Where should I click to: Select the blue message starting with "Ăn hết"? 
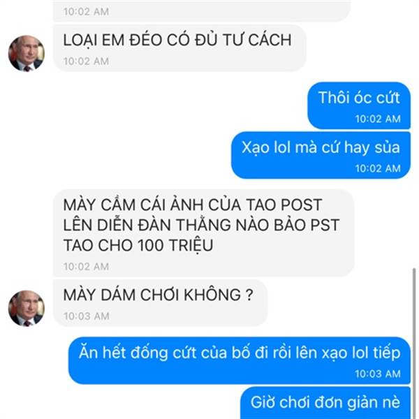pos(240,360)
